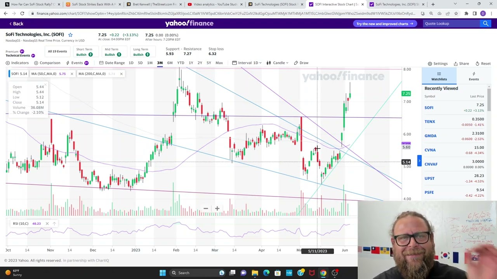Collapse the side panel with arrow handle

(419, 161)
